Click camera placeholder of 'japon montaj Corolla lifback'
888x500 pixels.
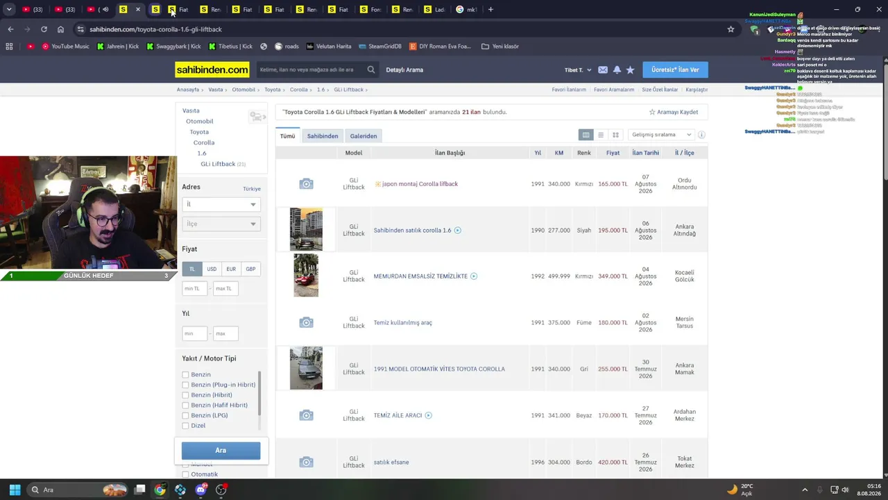(306, 184)
